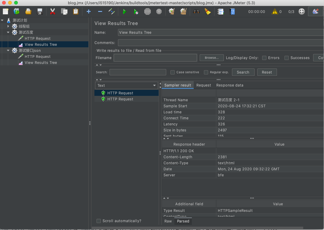Open the Text renderer dropdown
This screenshot has width=324, height=230.
click(126, 86)
